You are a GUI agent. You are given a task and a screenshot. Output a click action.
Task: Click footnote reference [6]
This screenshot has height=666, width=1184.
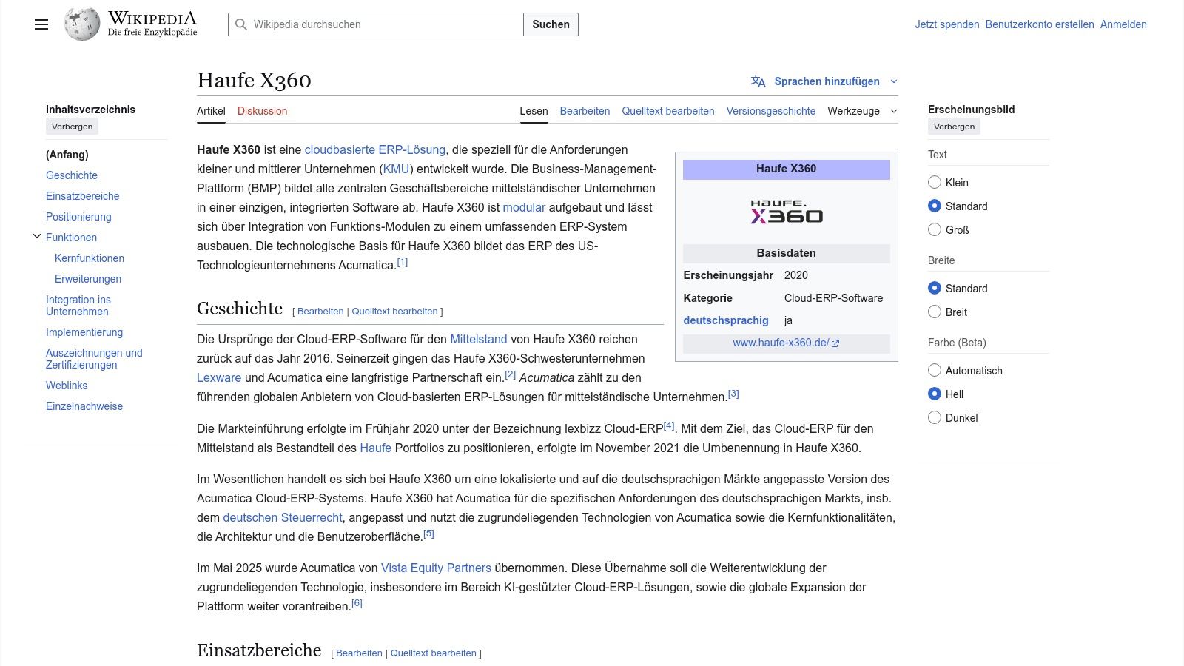pos(357,603)
